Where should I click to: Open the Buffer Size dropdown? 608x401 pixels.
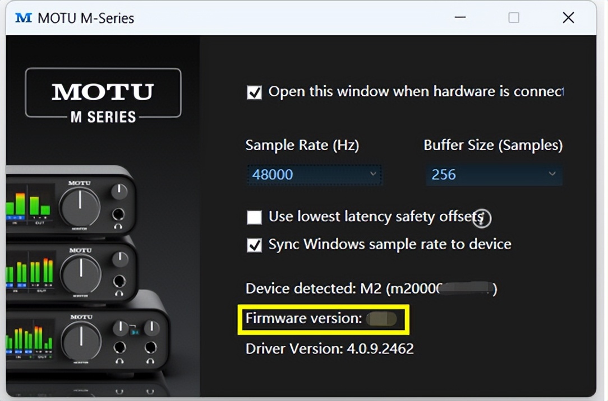click(492, 174)
